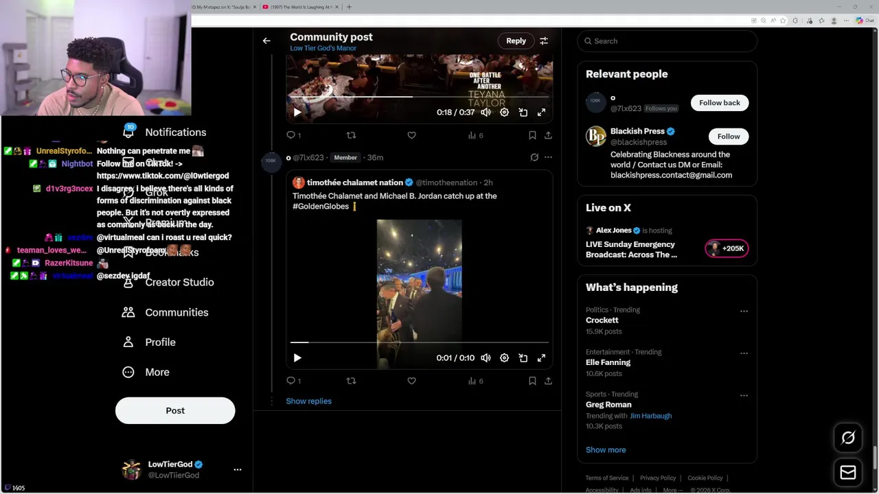This screenshot has height=494, width=879.
Task: View analytics of top post with 0:18 video
Action: coord(475,135)
